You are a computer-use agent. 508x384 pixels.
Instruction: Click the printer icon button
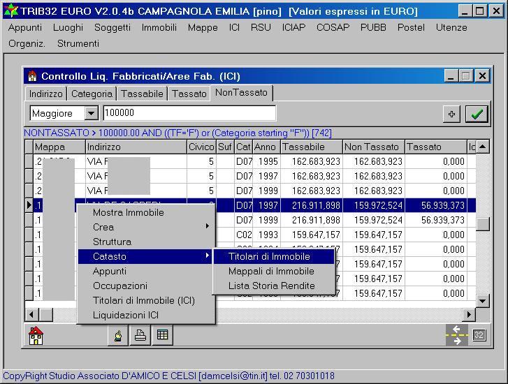(140, 336)
